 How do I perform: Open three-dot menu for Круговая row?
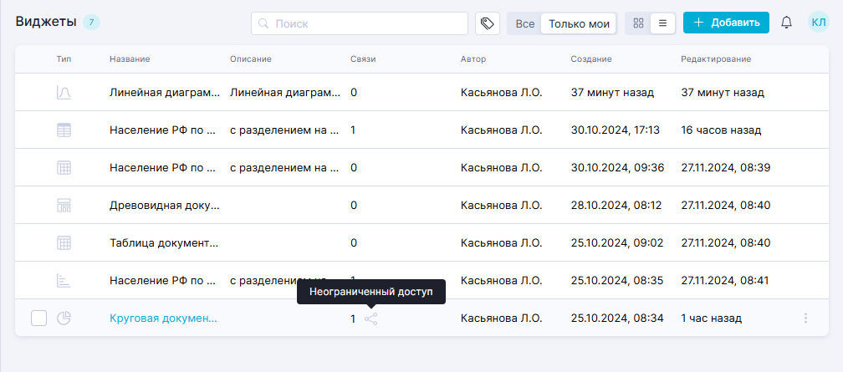coord(805,318)
